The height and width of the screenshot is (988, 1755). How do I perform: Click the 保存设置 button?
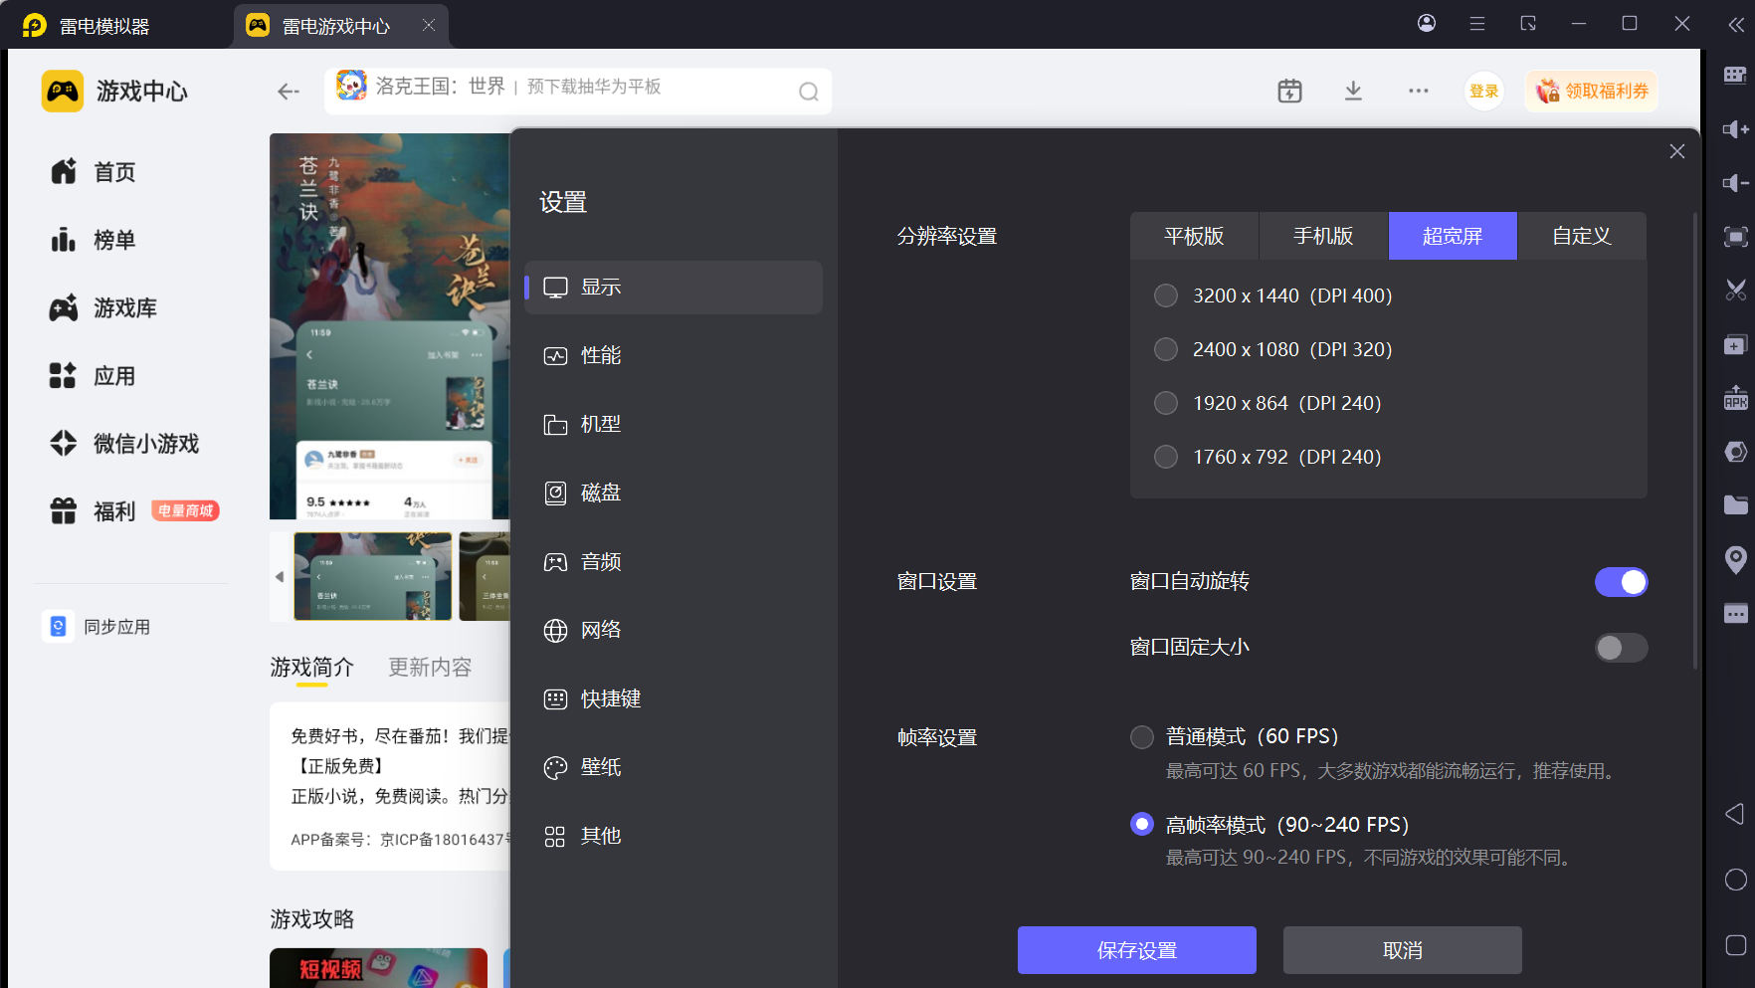[1136, 950]
